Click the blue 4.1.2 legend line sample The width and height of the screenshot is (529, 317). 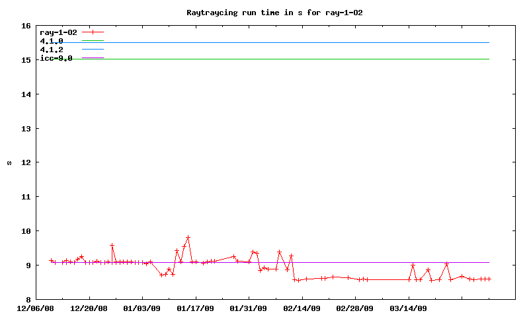coord(93,50)
